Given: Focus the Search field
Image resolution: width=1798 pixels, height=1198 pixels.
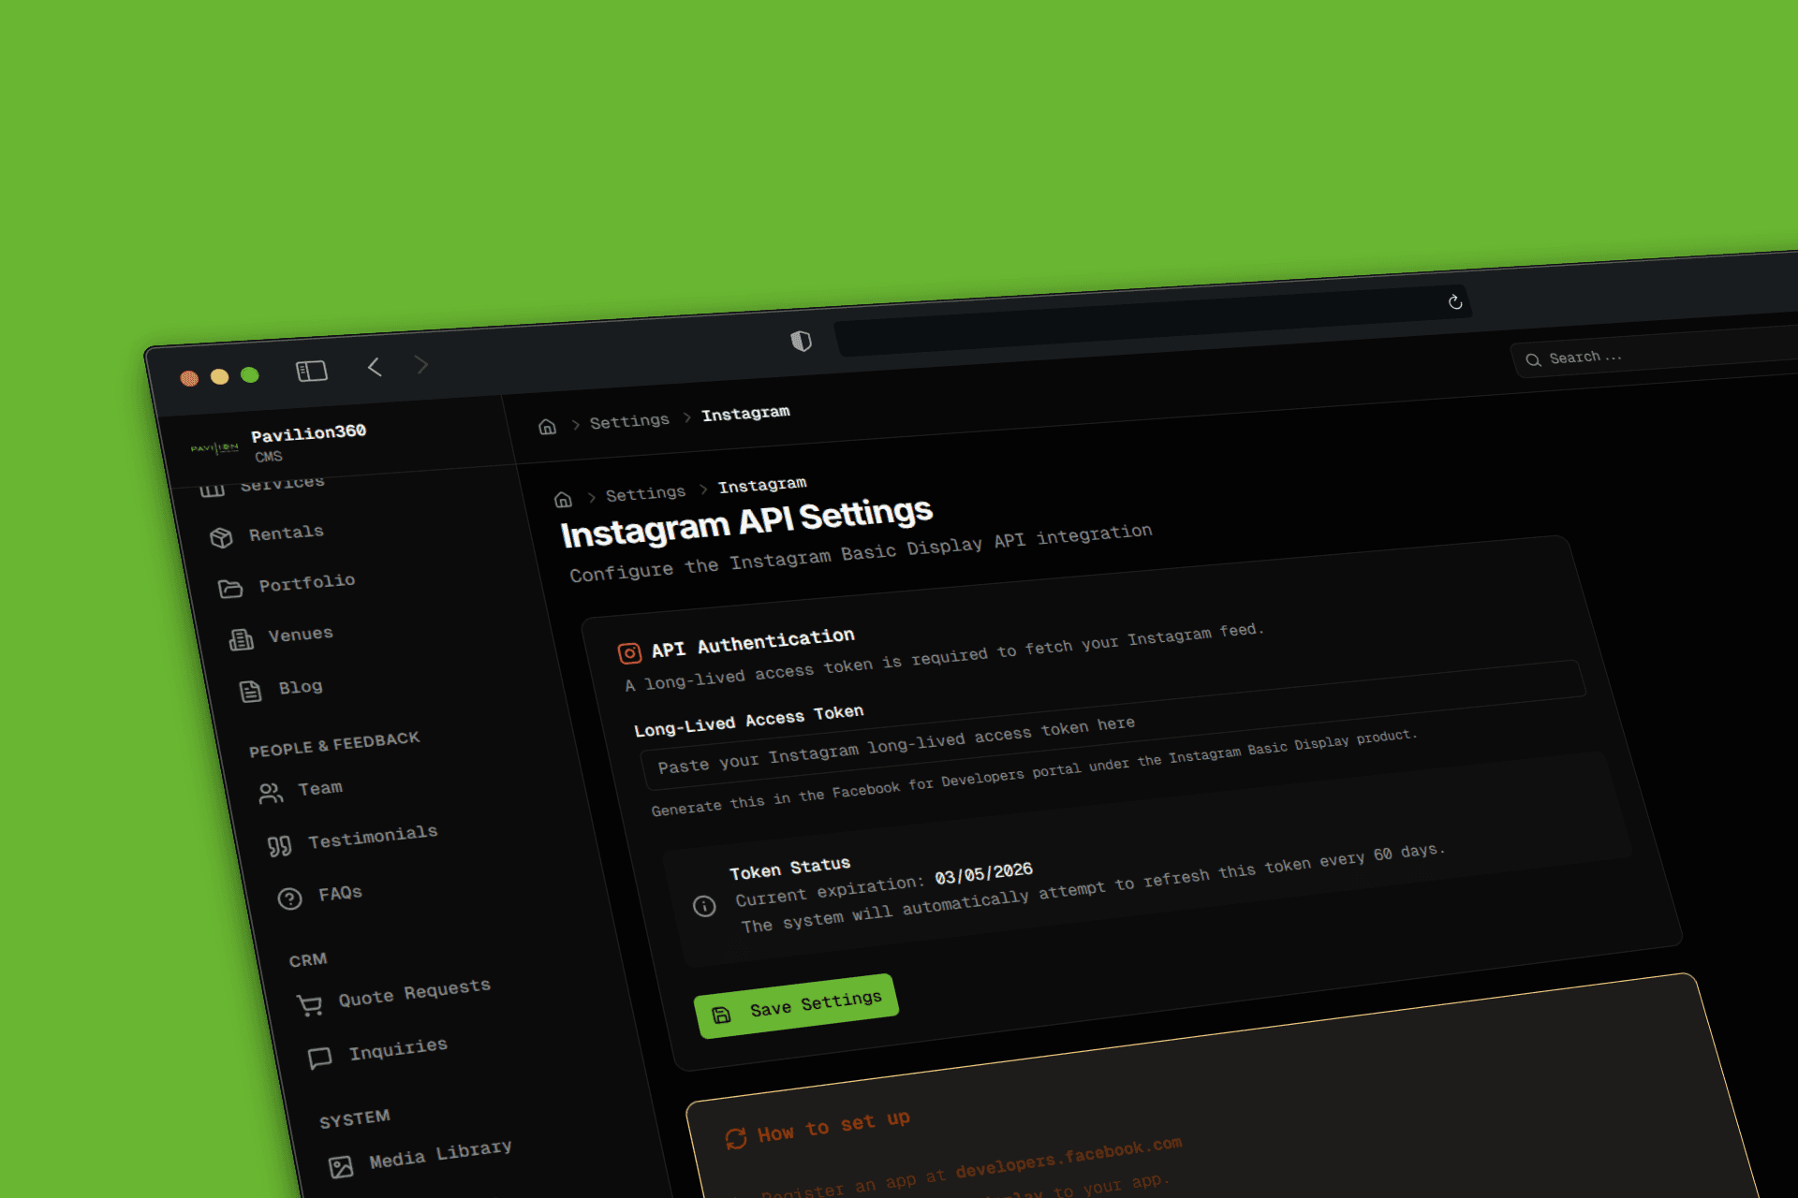Looking at the screenshot, I should point(1658,353).
